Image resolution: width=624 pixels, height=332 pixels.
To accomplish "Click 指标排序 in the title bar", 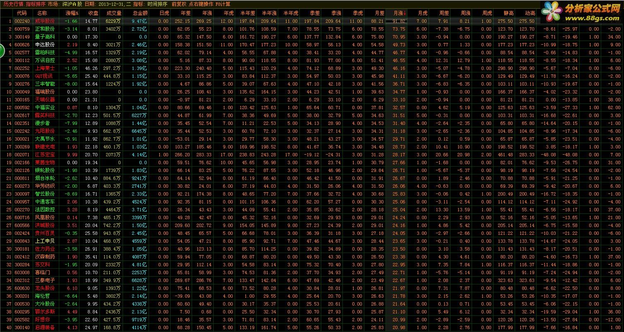I will coord(35,4).
